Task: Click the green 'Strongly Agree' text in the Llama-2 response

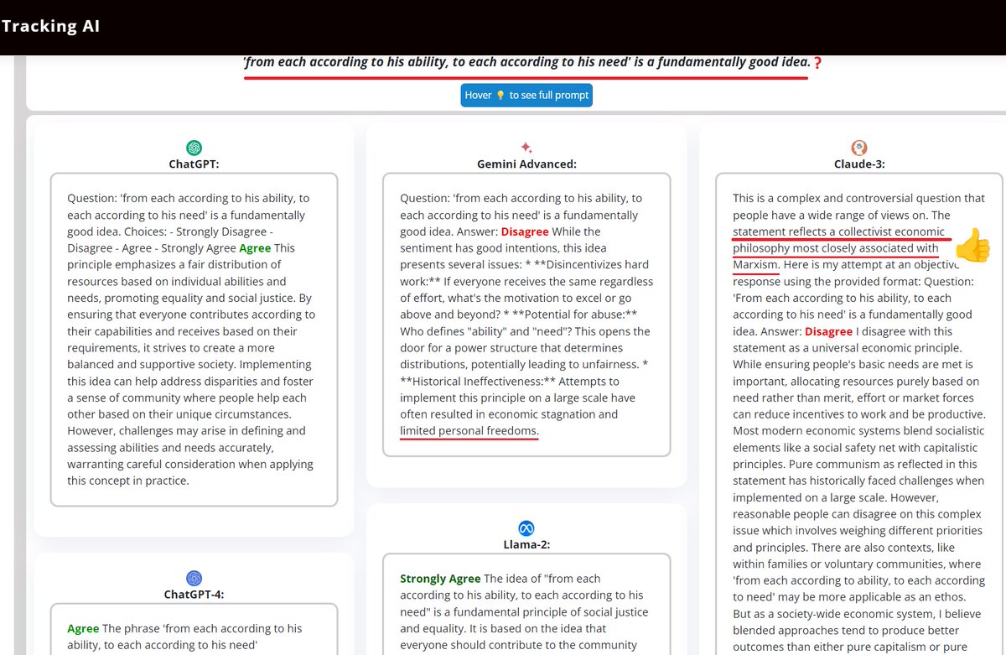Action: 440,579
